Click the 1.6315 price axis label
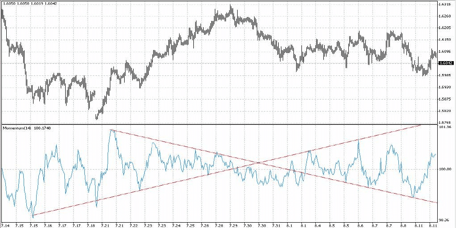The height and width of the screenshot is (228, 456). tap(445, 4)
